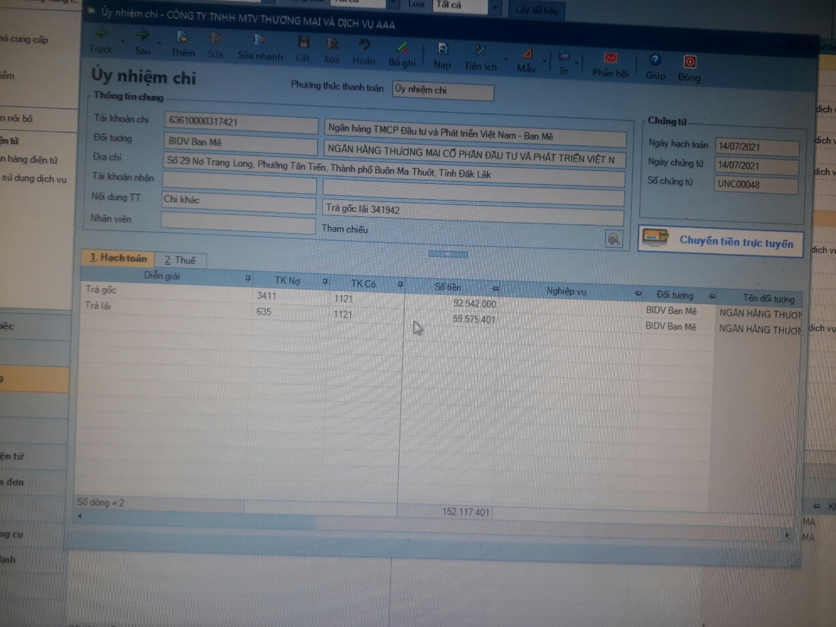Click the Địa chỉ address field
This screenshot has width=836, height=627.
(x=394, y=168)
